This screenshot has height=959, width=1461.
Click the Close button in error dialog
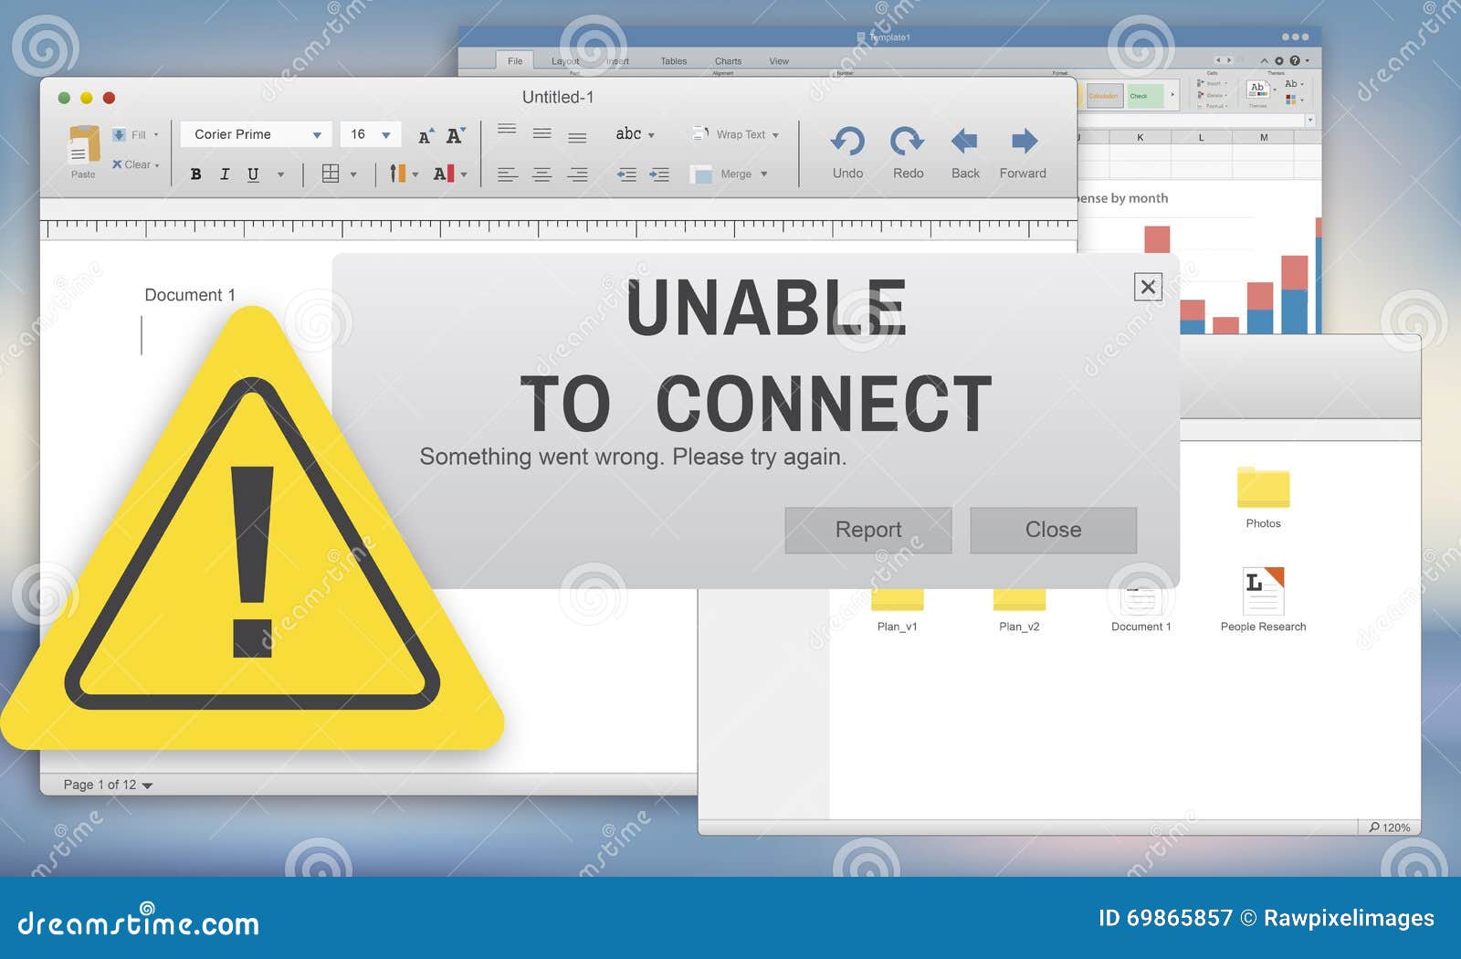coord(1053,530)
